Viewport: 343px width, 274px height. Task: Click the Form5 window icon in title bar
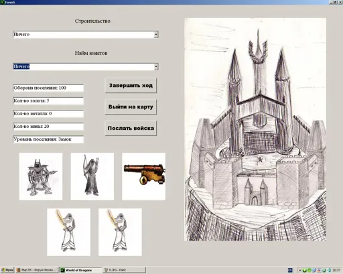2,2
